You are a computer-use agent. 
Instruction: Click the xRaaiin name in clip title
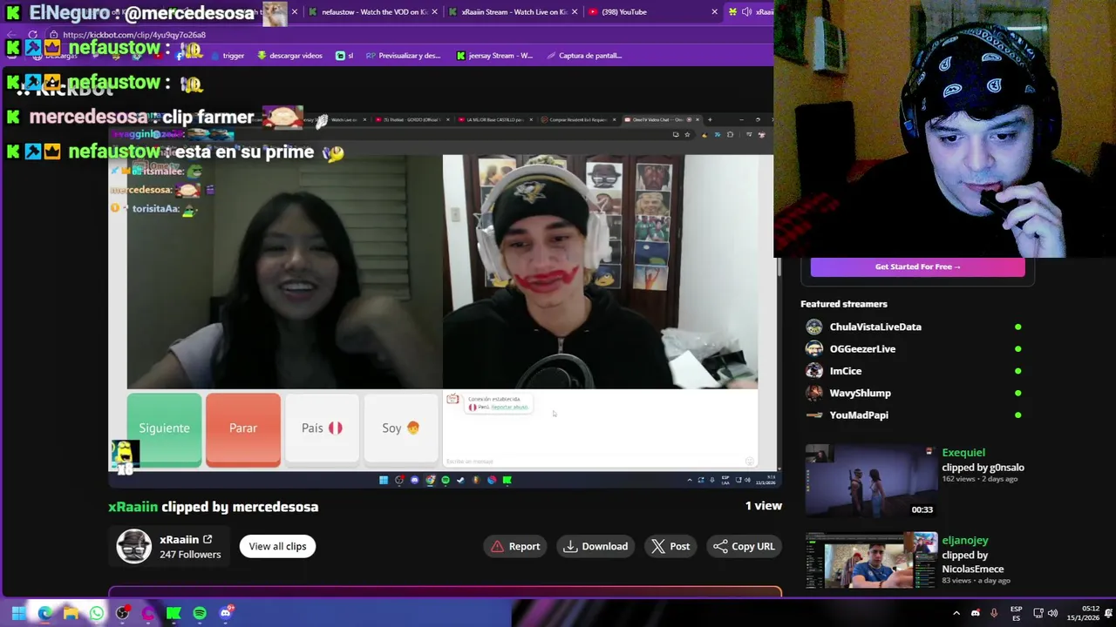click(x=133, y=507)
